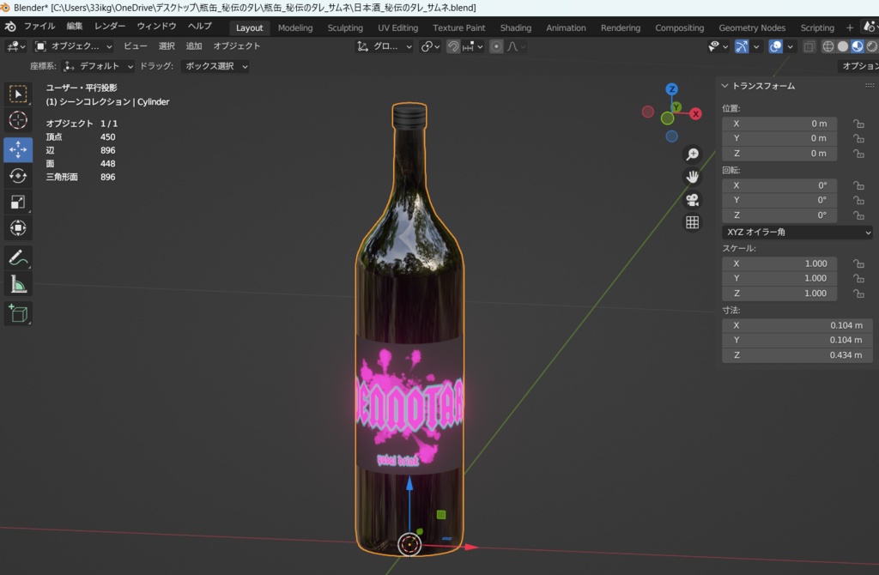Image resolution: width=879 pixels, height=575 pixels.
Task: Toggle proportional editing
Action: (496, 47)
